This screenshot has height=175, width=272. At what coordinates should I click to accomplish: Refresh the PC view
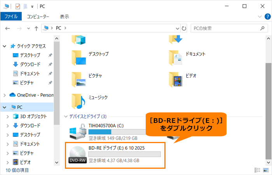pos(184,28)
